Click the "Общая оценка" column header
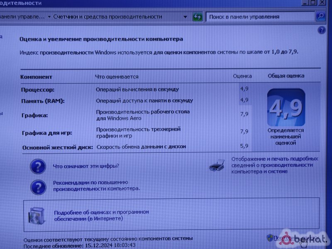Viewport: 332px width, 249px height. [286, 76]
